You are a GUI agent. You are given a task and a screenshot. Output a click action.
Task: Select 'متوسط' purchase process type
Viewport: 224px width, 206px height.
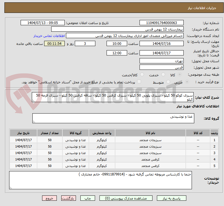(169, 82)
